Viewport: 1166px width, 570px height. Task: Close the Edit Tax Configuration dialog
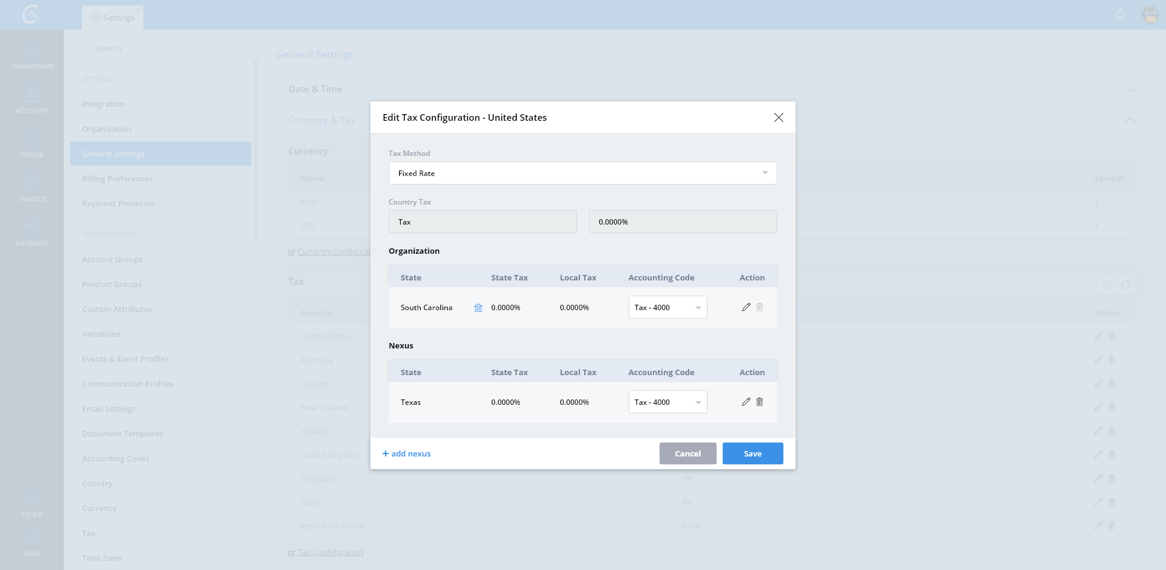[x=779, y=118]
